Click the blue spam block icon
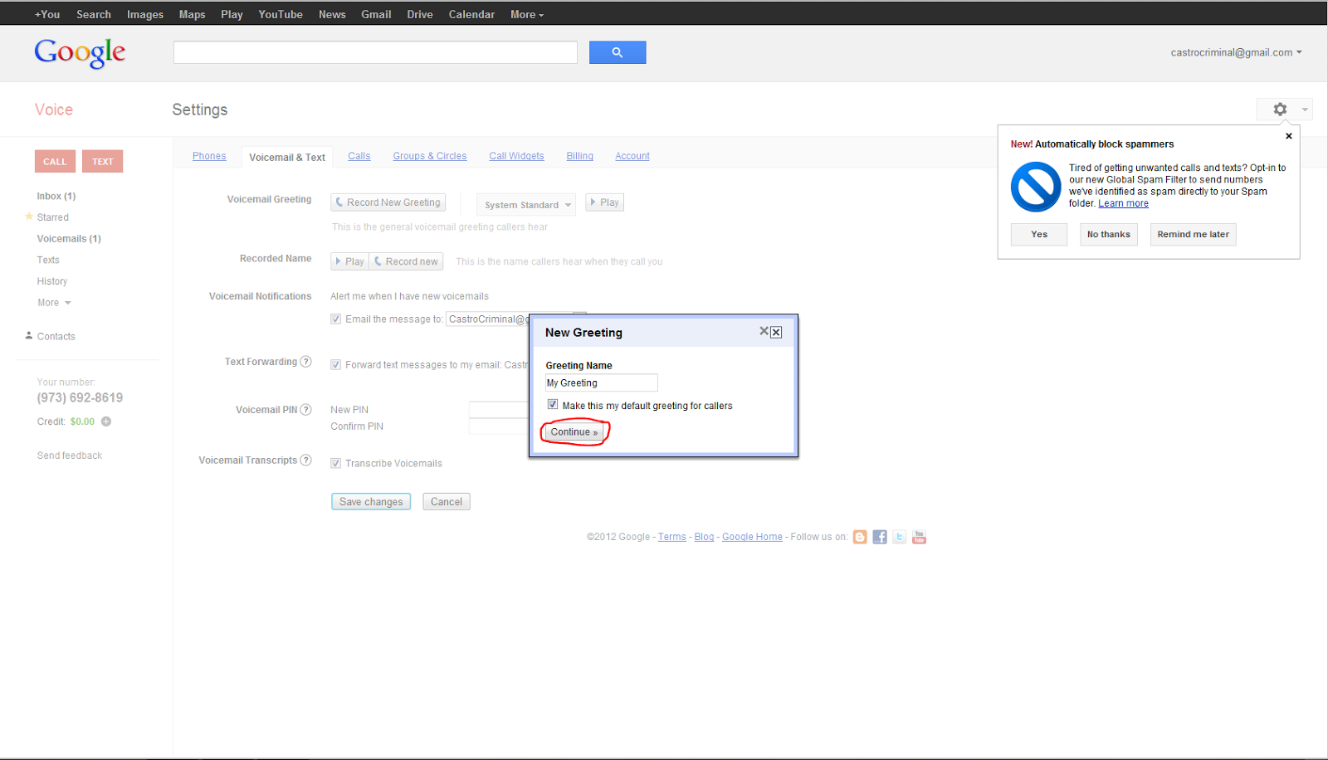This screenshot has width=1328, height=760. click(1036, 187)
